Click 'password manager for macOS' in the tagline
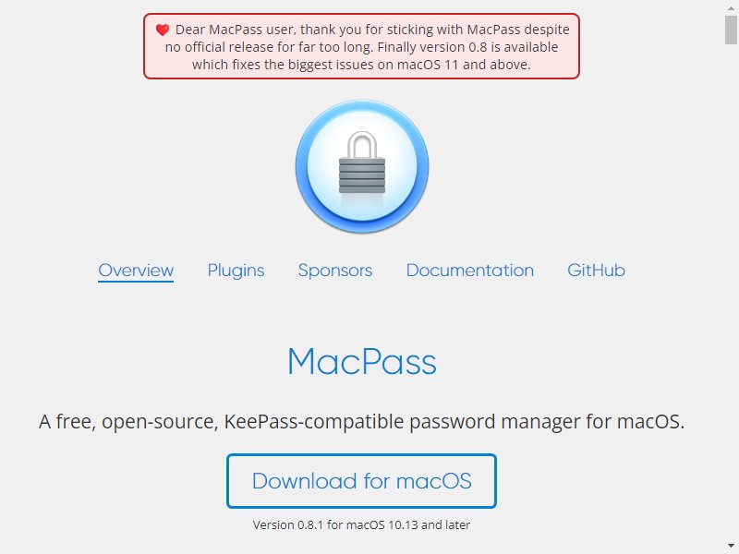 coord(547,422)
